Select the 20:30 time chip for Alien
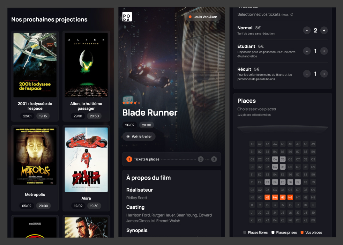The image size is (343, 245). [94, 116]
